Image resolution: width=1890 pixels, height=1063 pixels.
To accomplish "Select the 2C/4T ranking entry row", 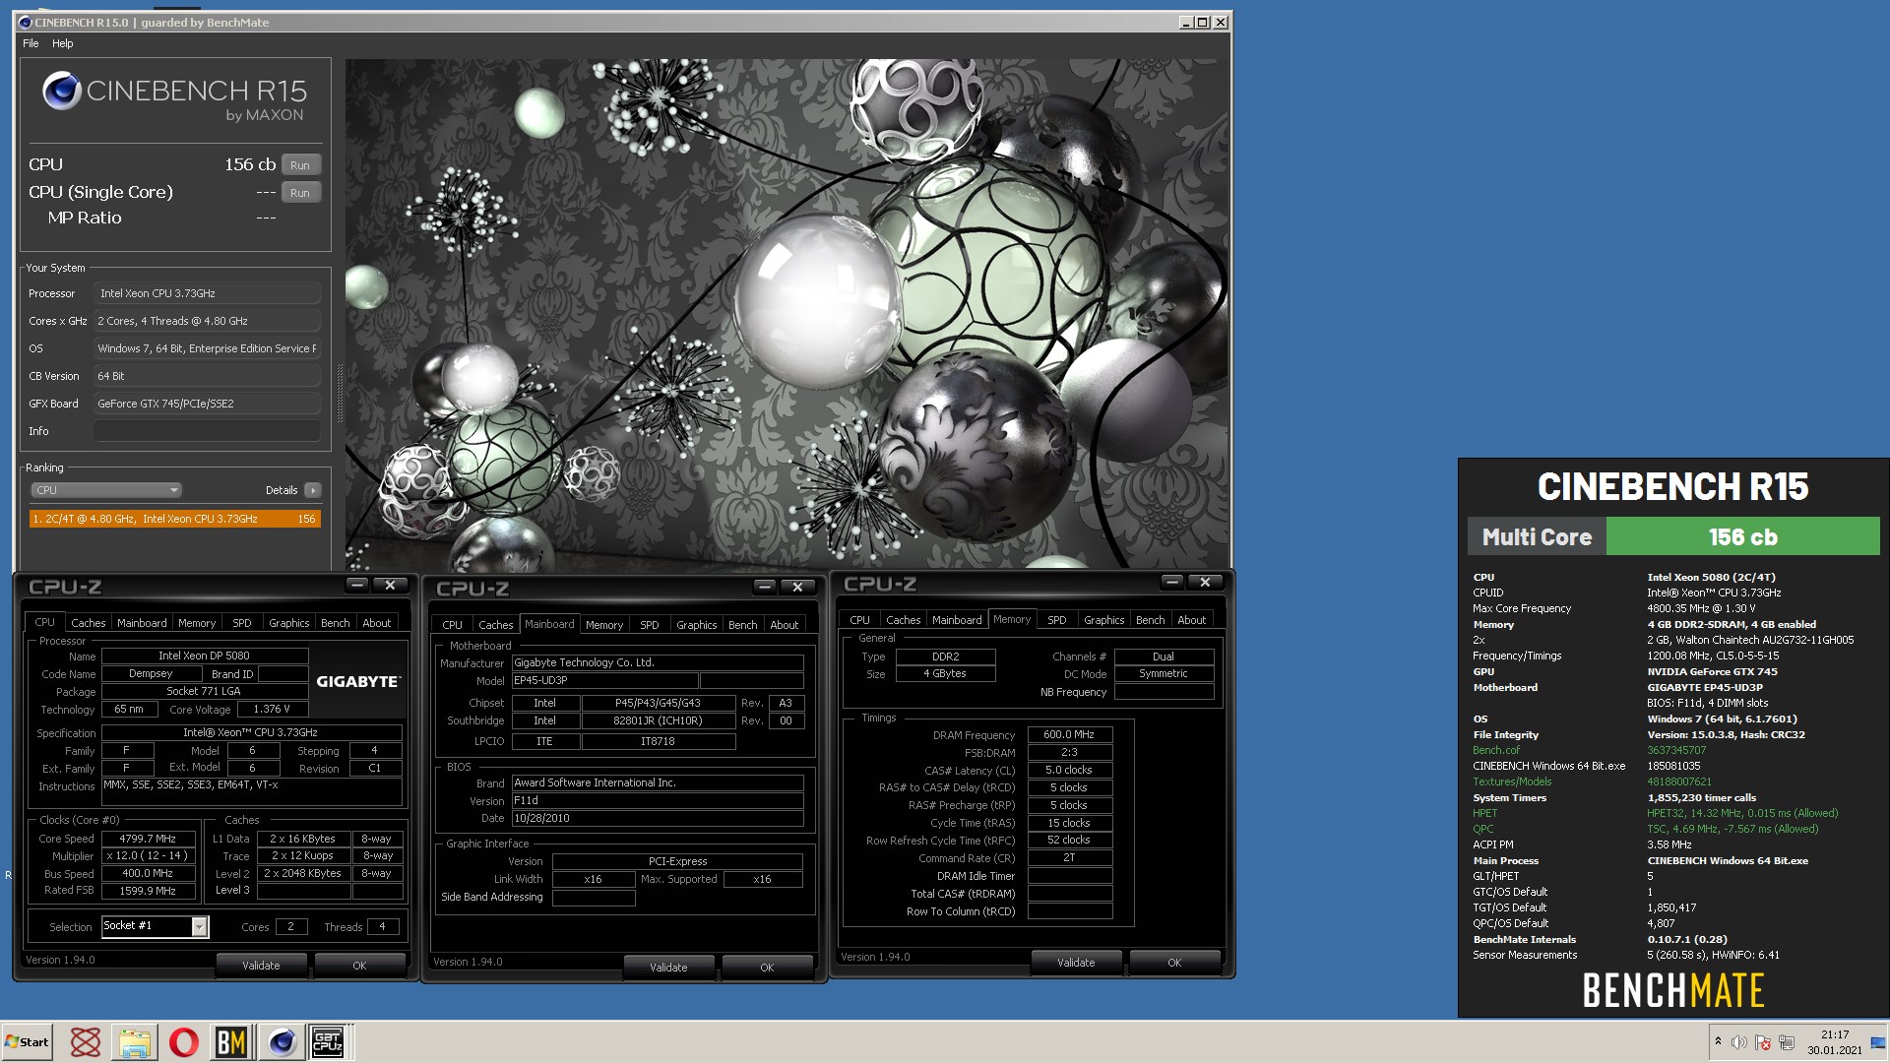I will pyautogui.click(x=175, y=519).
